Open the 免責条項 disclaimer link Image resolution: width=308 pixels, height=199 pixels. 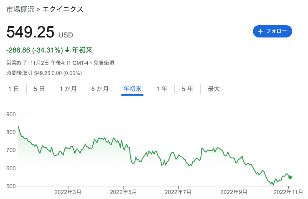point(104,63)
